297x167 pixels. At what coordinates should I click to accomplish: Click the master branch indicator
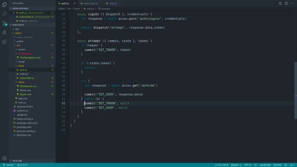click(8, 165)
